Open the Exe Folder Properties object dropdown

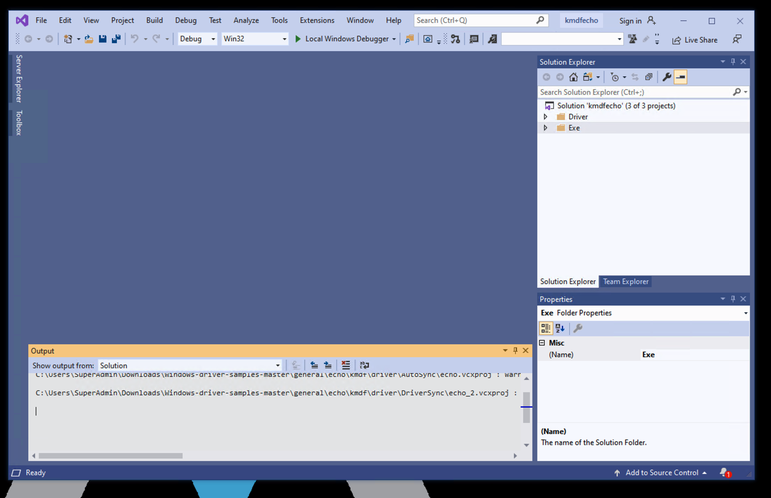(746, 313)
